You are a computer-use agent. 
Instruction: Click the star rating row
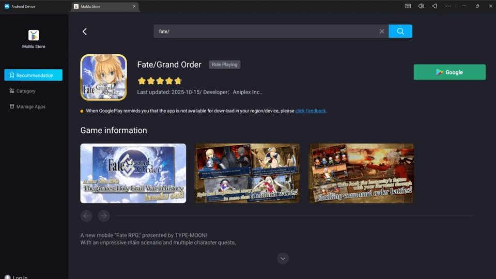click(x=160, y=81)
